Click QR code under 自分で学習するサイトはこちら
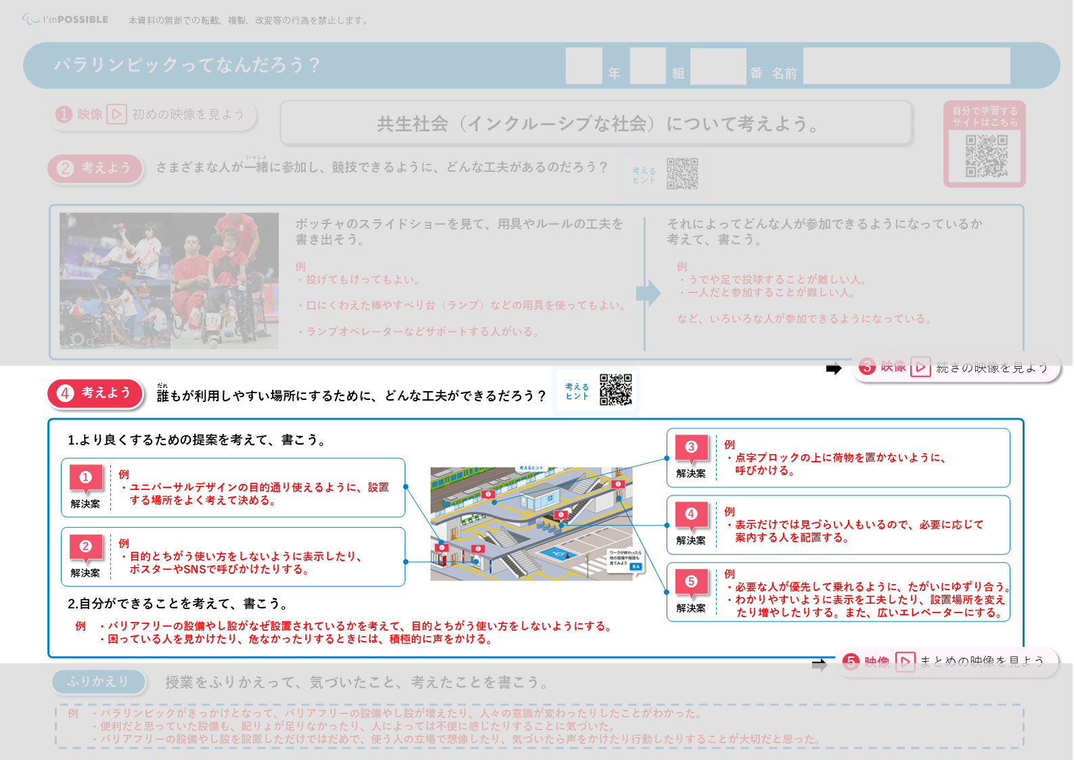This screenshot has width=1074, height=760. 985,156
